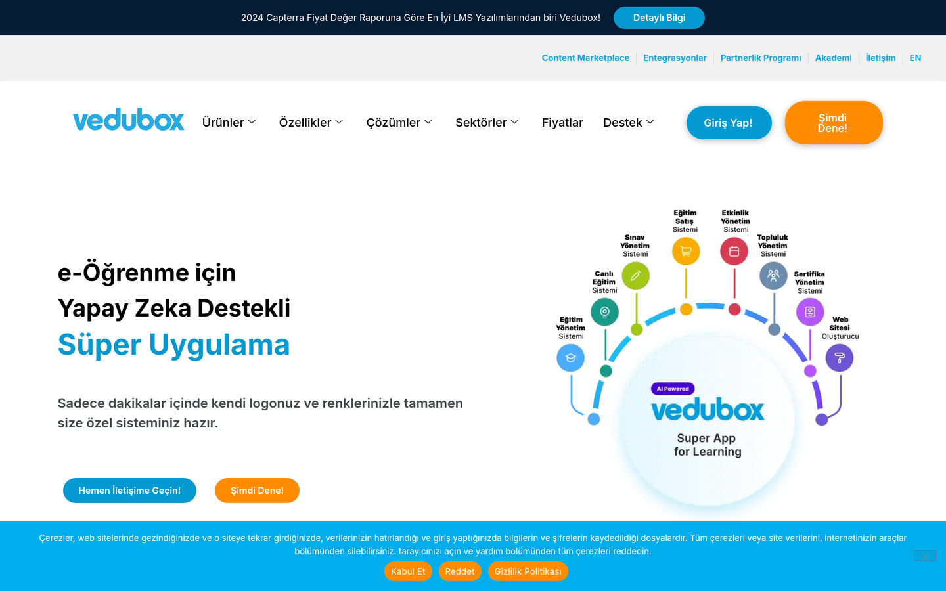
Task: Expand the Ürünler dropdown menu
Action: (229, 123)
